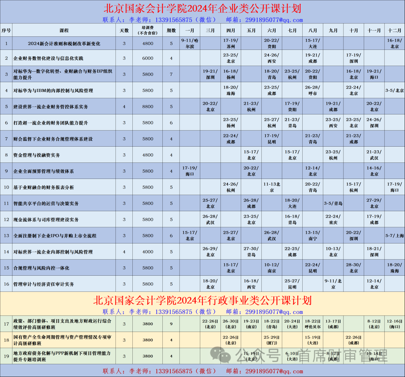Click the cell 3-5/北京
Viewport: 405px width, 377px height.
(394, 90)
